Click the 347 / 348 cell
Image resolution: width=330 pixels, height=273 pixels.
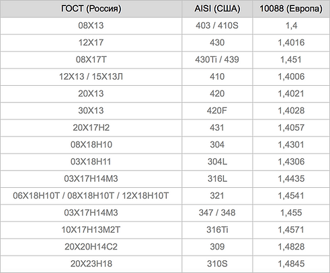tap(217, 213)
